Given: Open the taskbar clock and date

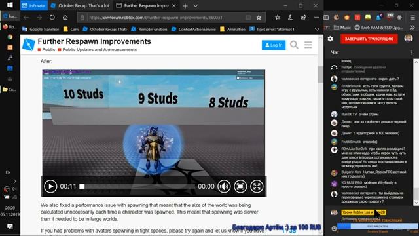Looking at the screenshot, I should click(10, 211).
